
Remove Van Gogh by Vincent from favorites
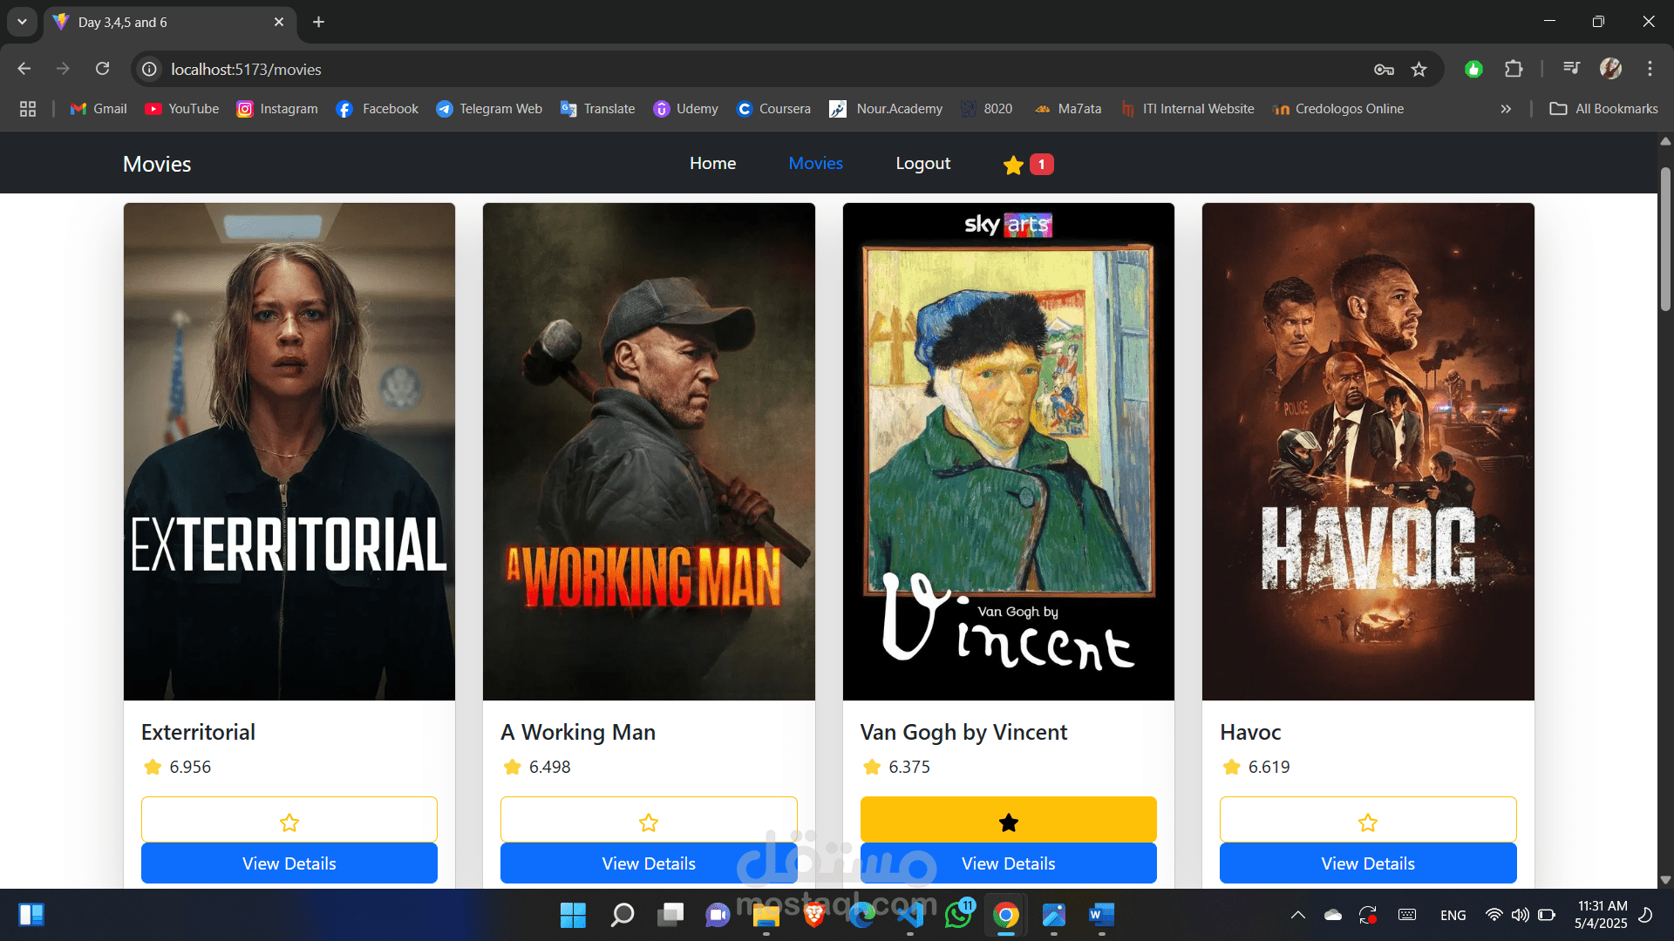pos(1008,821)
